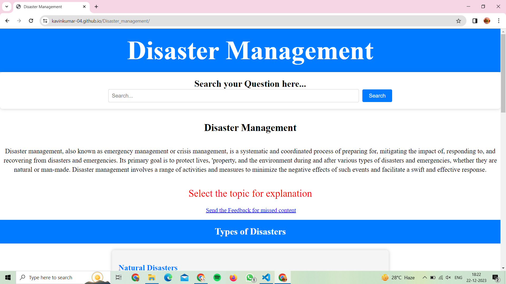Launch Firefox from the taskbar
The height and width of the screenshot is (284, 506).
[233, 277]
